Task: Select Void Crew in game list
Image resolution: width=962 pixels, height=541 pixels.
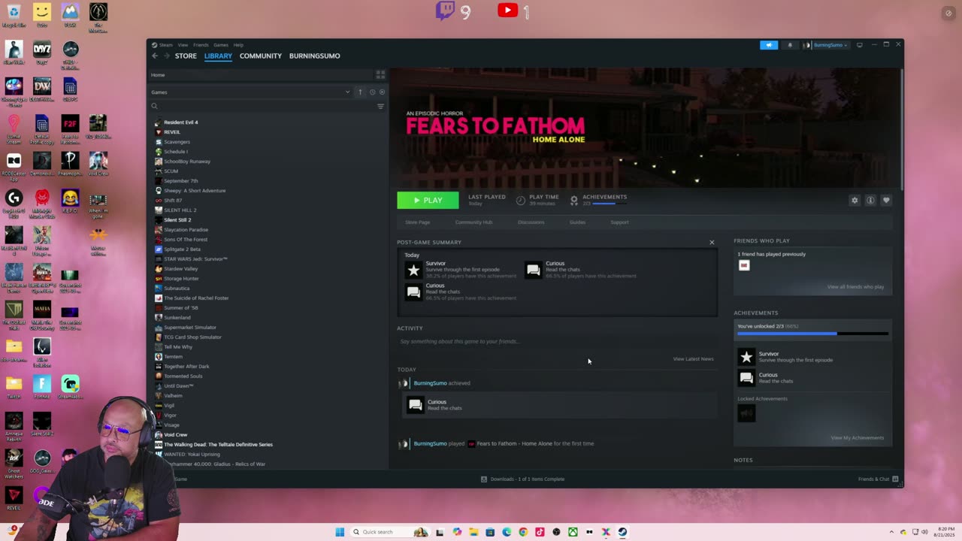Action: click(176, 434)
